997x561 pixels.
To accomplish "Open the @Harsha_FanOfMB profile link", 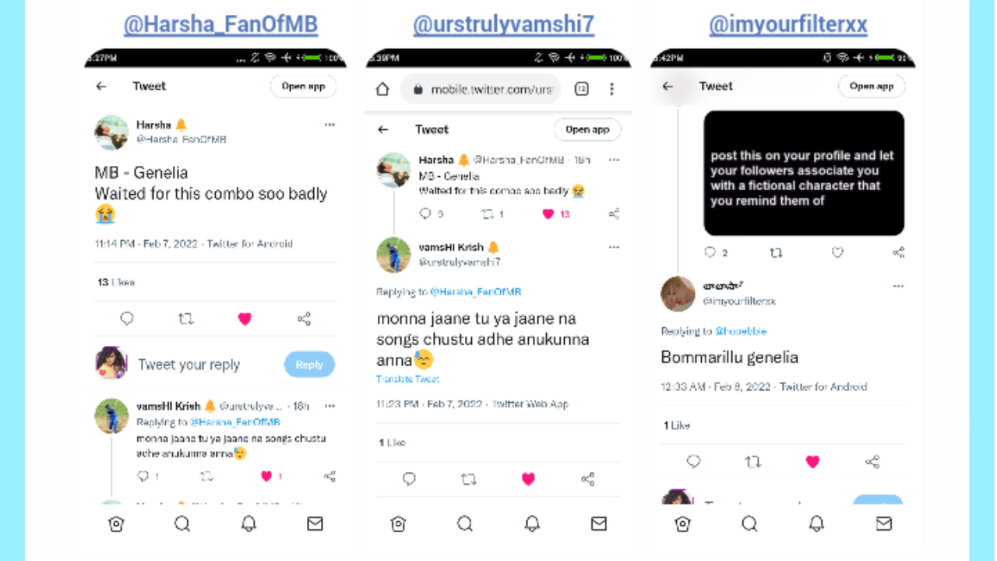I will 220,25.
